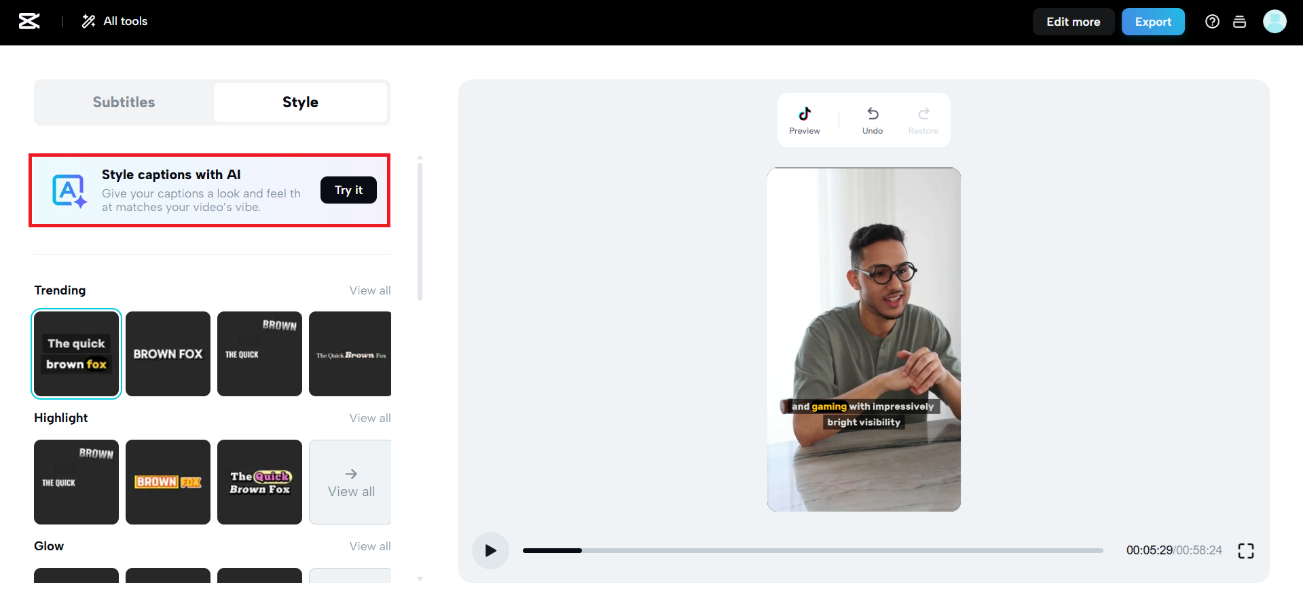Choose the BROWN FOX trending caption style
This screenshot has width=1303, height=610.
click(168, 354)
